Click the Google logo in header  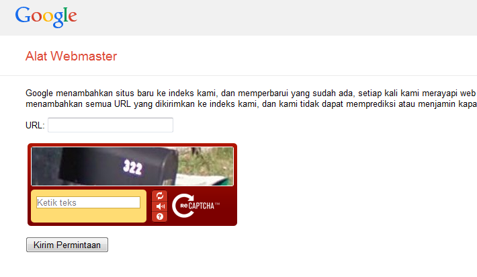pyautogui.click(x=46, y=16)
